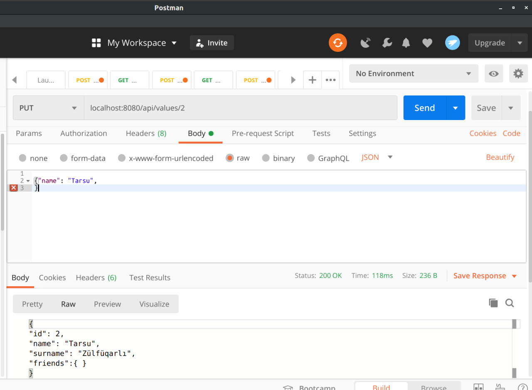This screenshot has width=532, height=390.
Task: Open the user avatar menu
Action: point(453,43)
